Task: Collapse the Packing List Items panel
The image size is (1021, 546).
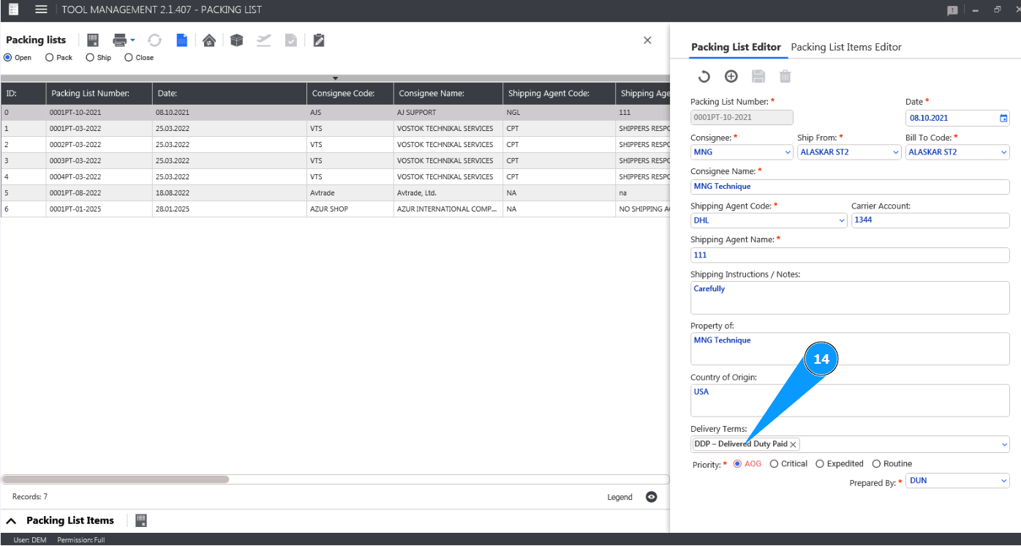Action: 12,520
